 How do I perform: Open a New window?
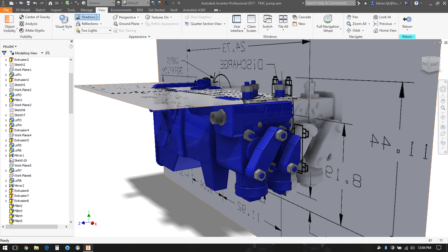pyautogui.click(x=299, y=24)
